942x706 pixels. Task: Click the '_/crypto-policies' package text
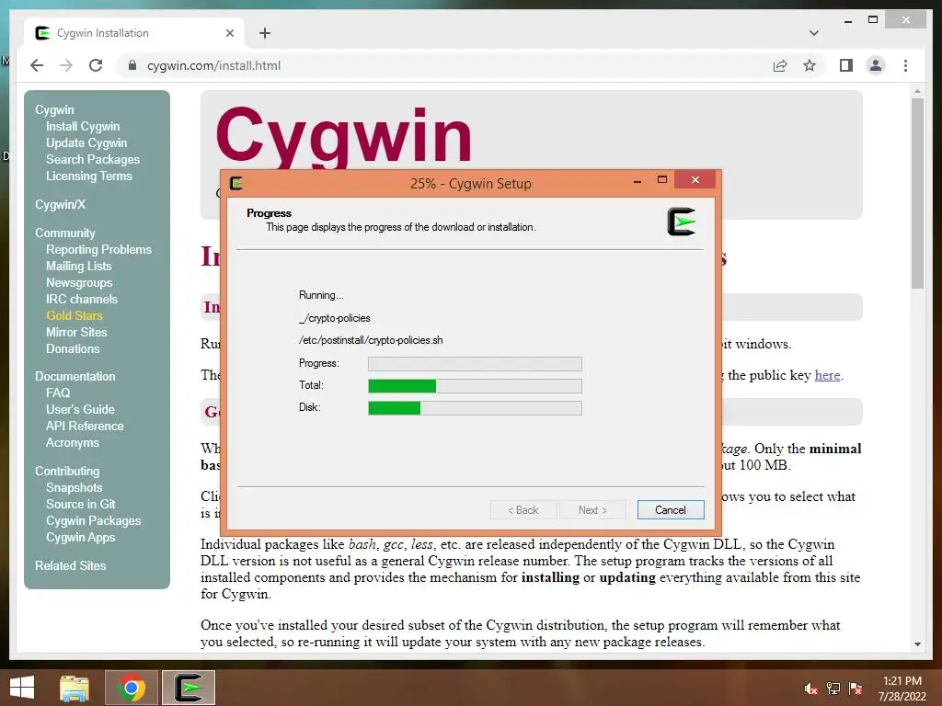click(x=335, y=318)
